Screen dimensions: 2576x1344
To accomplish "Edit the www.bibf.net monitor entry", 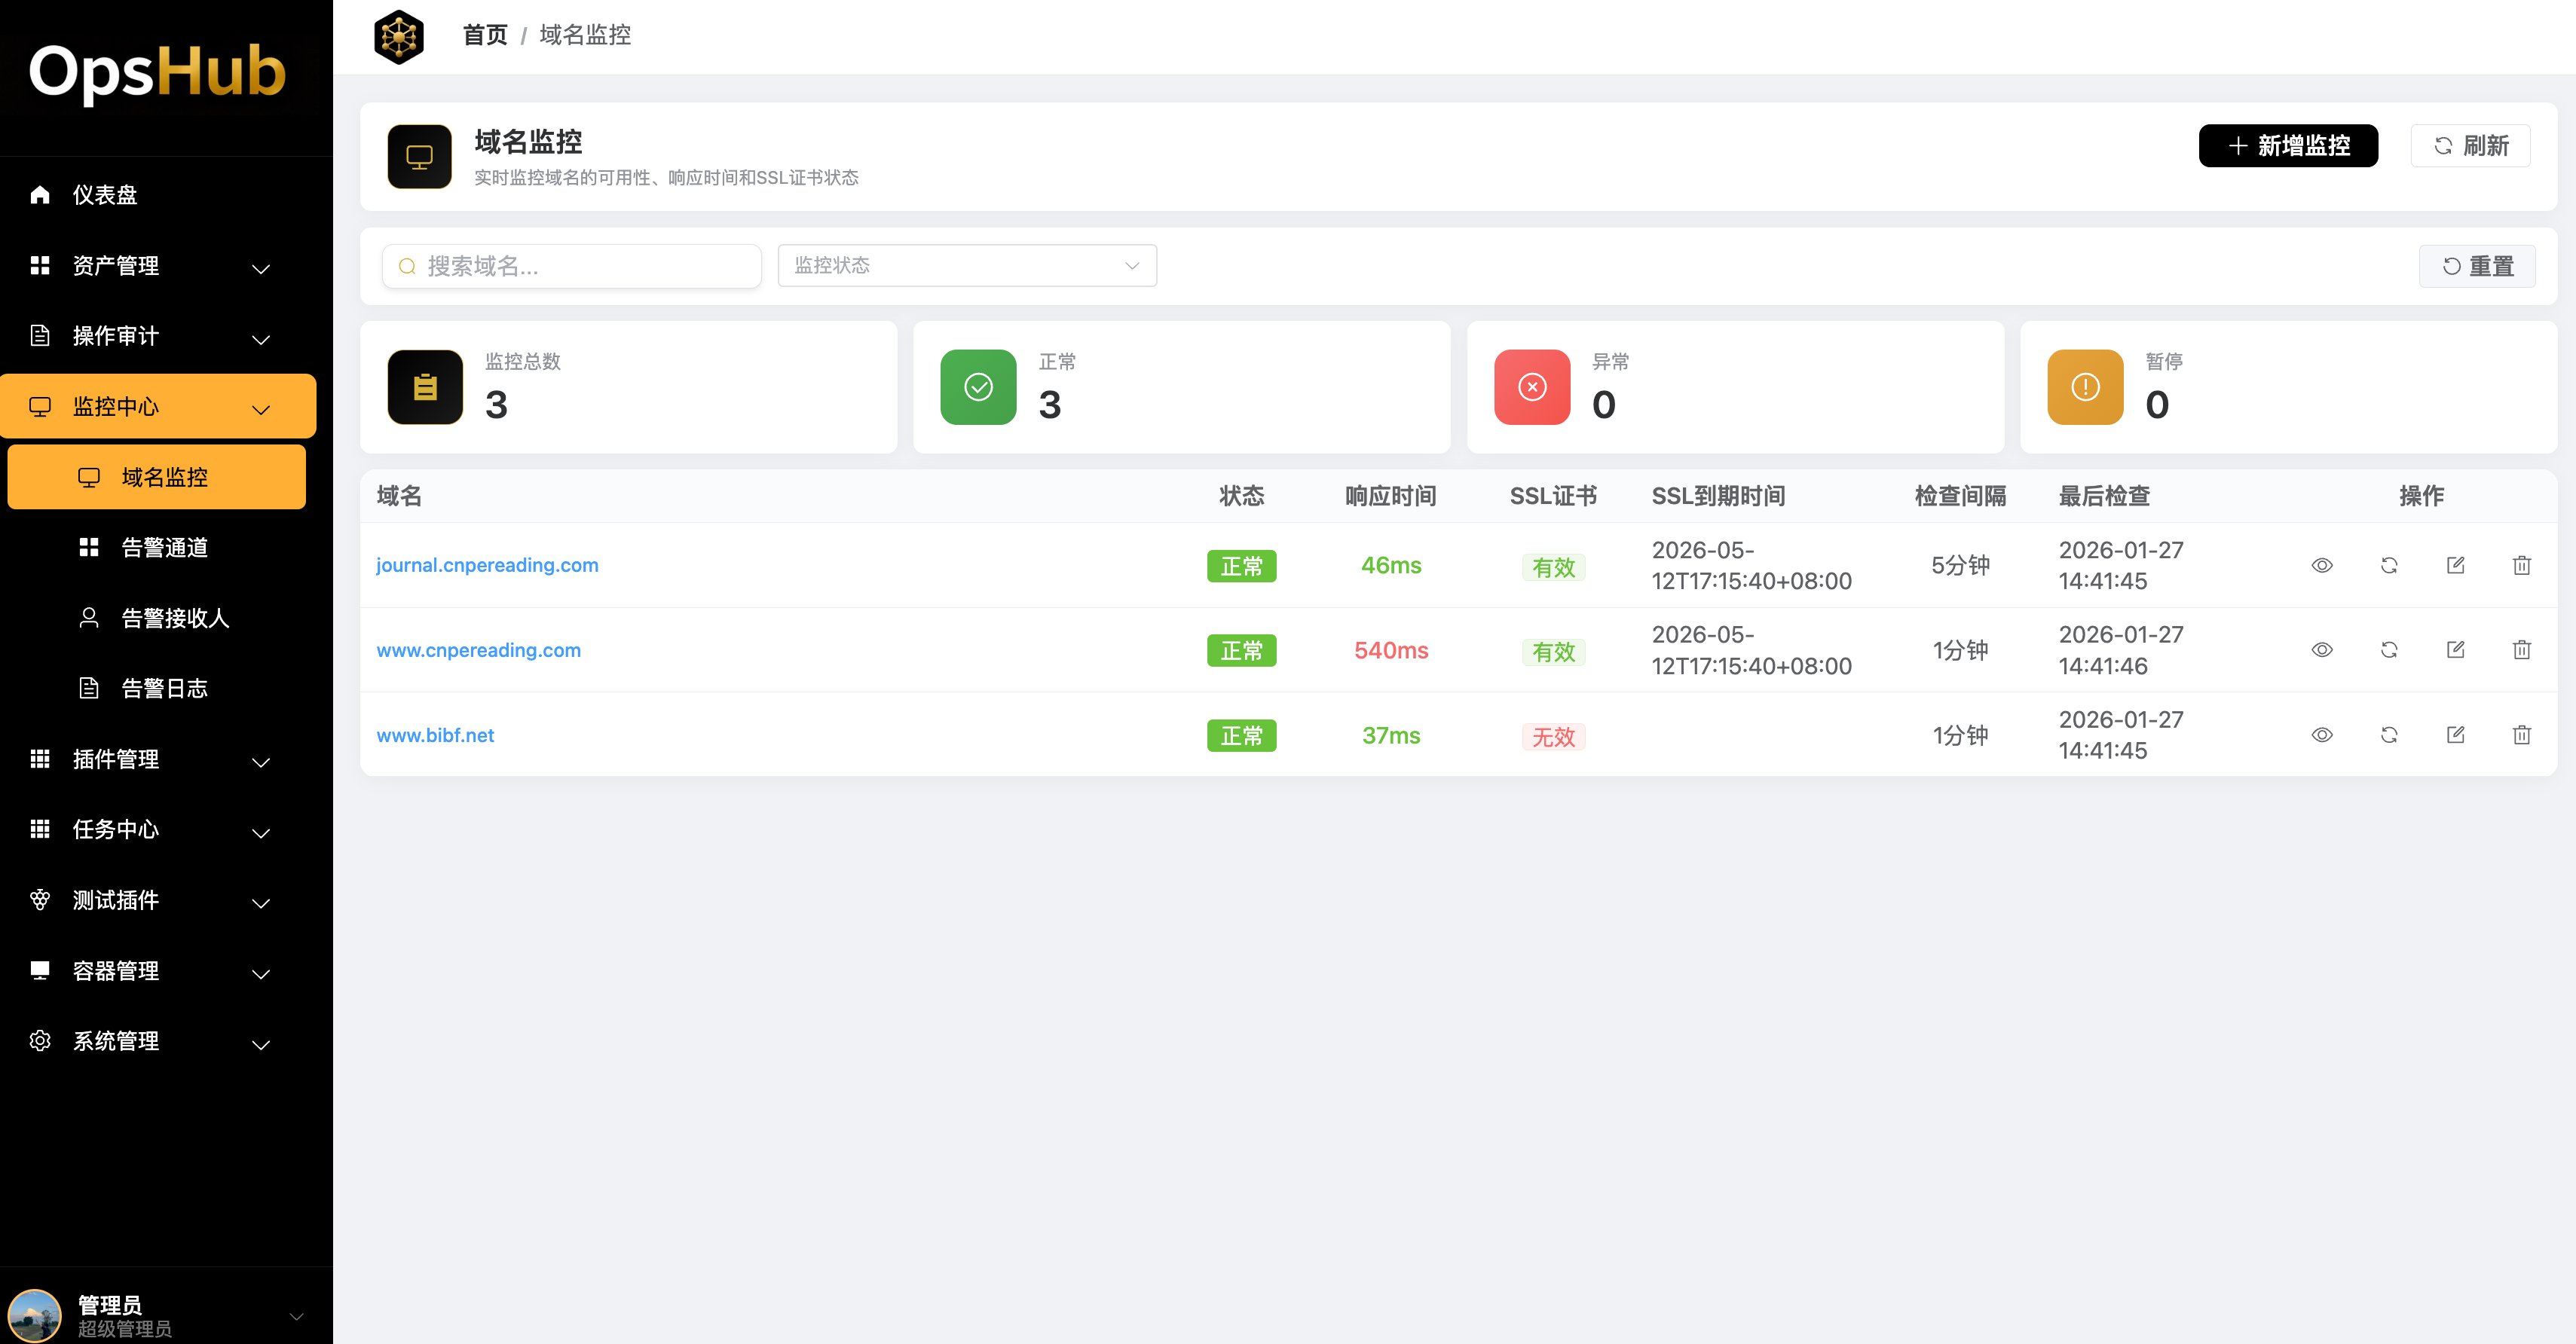I will (2455, 735).
